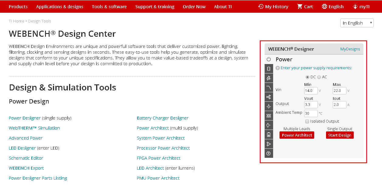Screen dimensions: 382x193
Task: Open the System Power Architect link
Action: (161, 138)
